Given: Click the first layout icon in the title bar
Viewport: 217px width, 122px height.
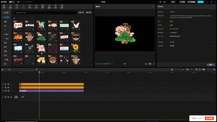Looking at the screenshot, I should tap(160, 2).
